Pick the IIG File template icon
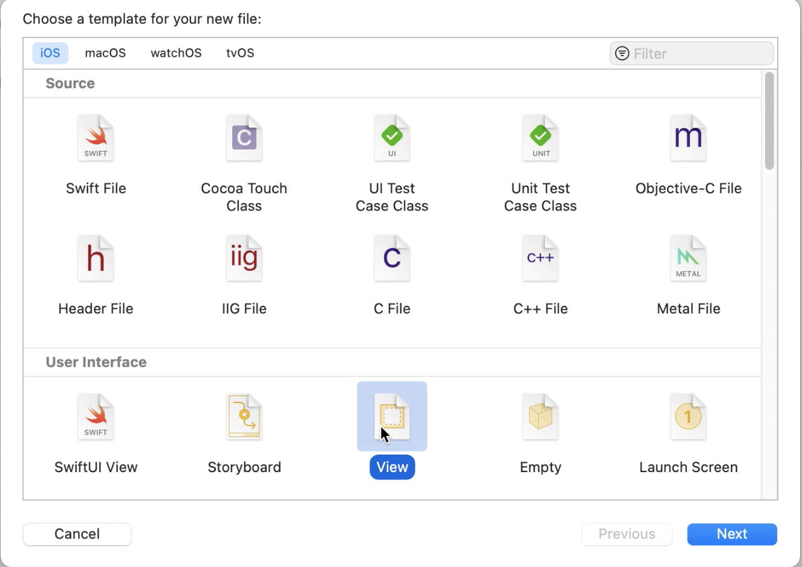This screenshot has height=567, width=802. [x=244, y=258]
